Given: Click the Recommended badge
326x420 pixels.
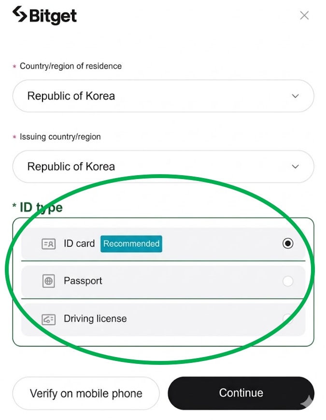Looking at the screenshot, I should (x=131, y=244).
